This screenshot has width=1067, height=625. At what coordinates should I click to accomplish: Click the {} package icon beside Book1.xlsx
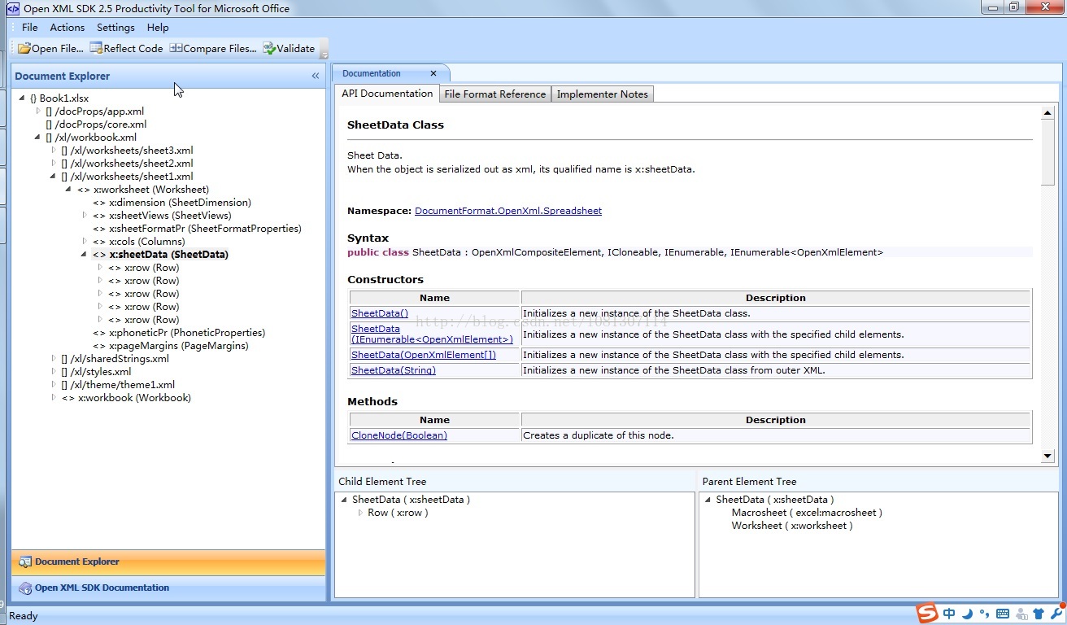[x=33, y=98]
